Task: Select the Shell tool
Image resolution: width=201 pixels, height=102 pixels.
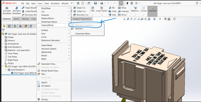Action: point(112,15)
